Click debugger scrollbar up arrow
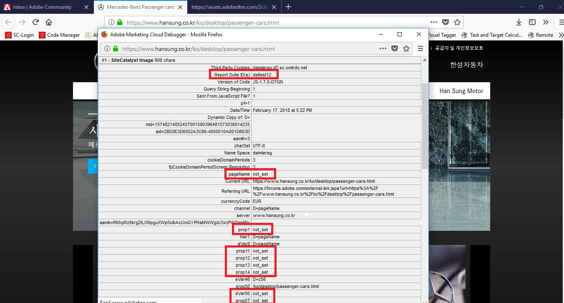 (425, 60)
